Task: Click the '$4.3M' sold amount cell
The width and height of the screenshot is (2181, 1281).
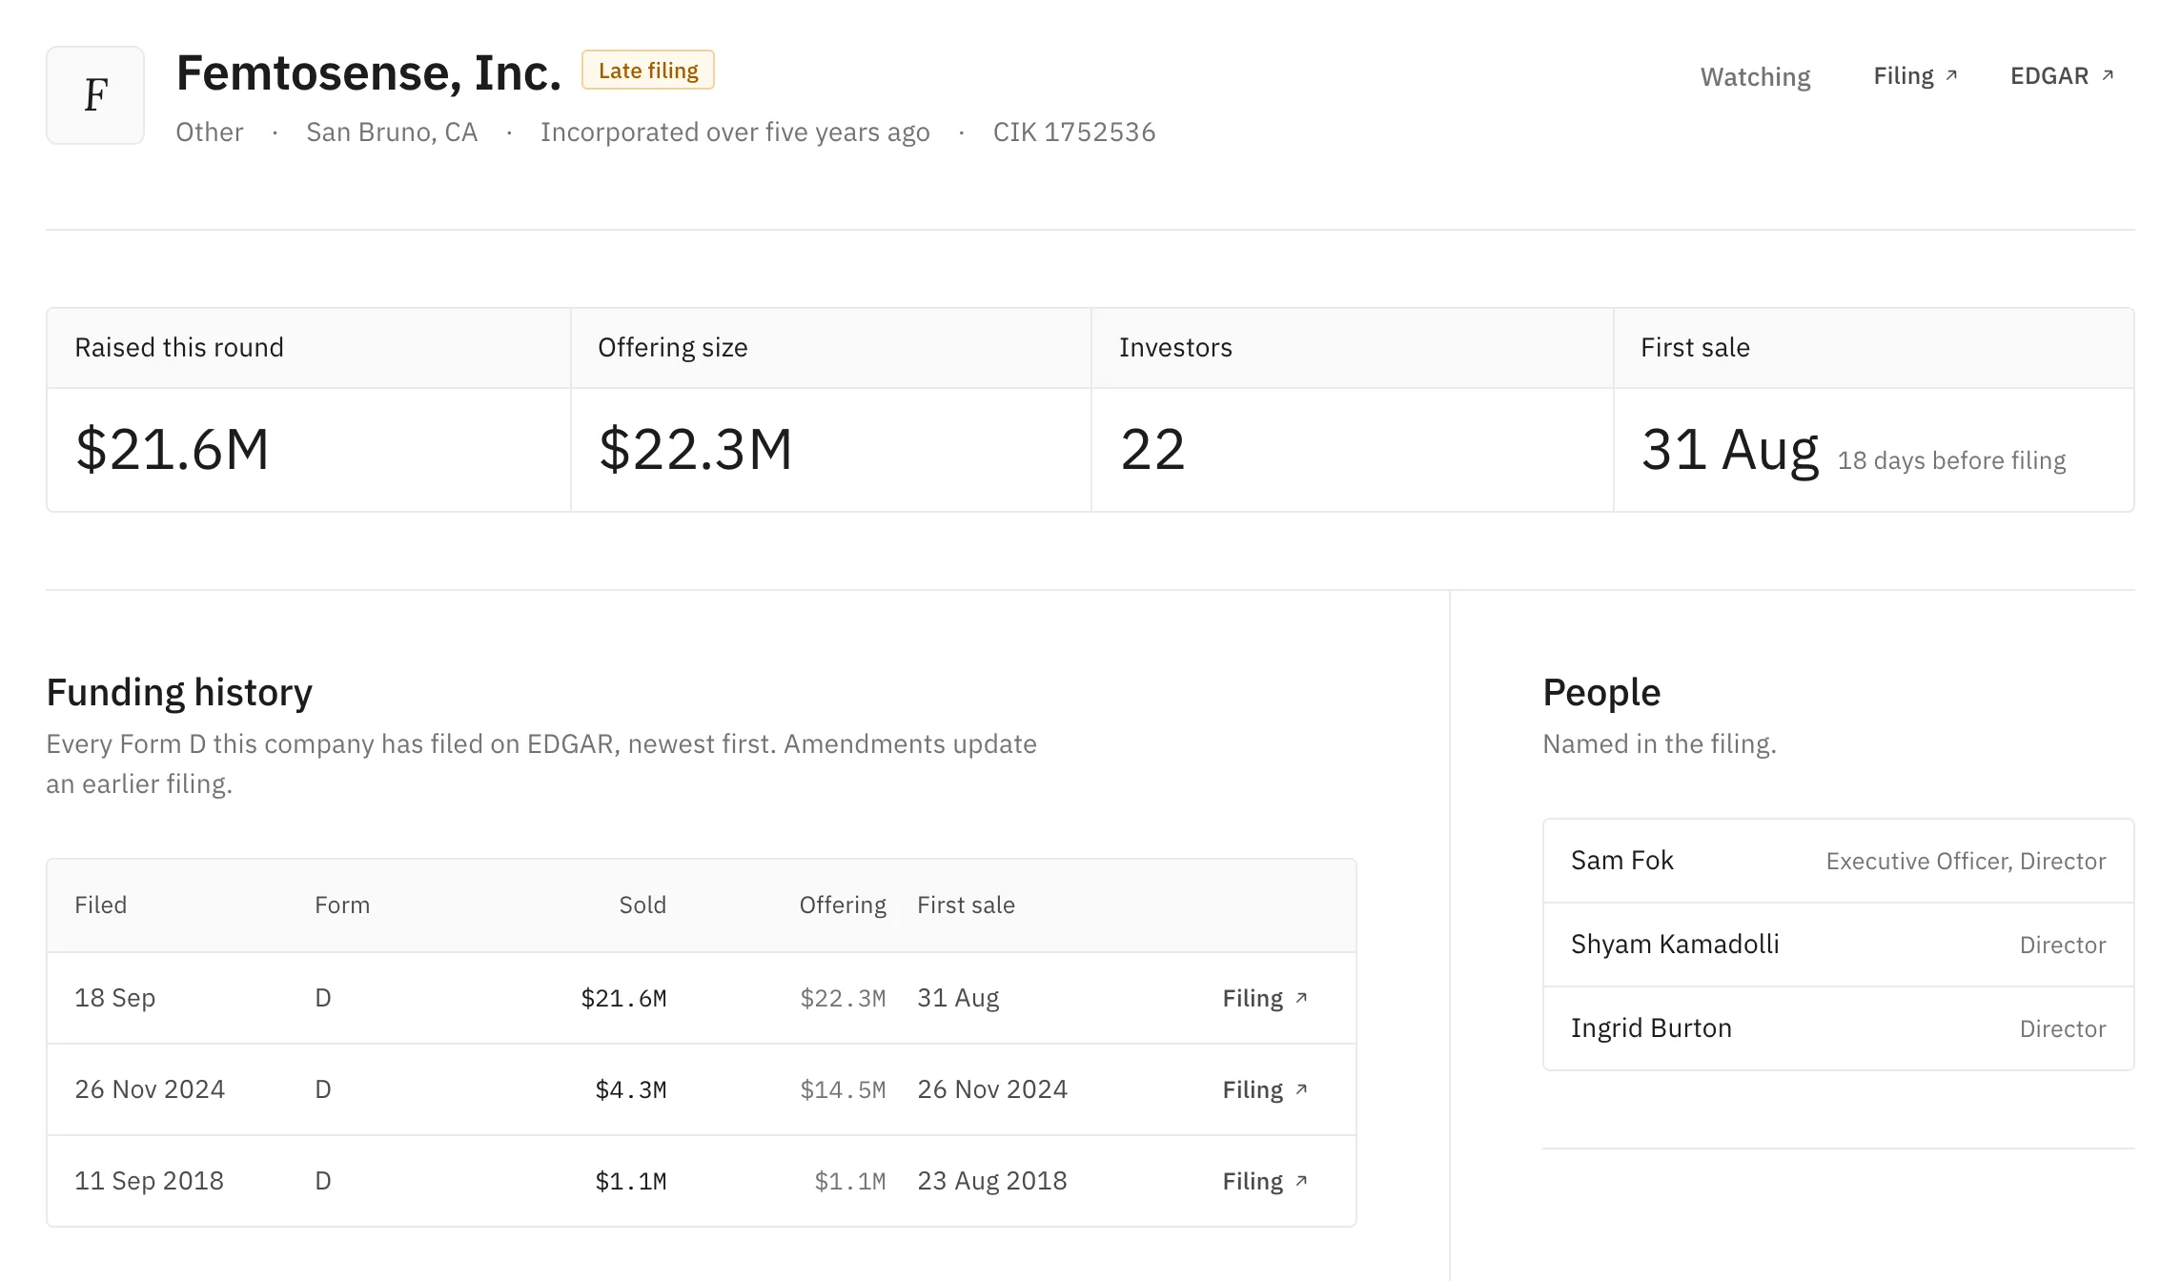Action: pos(631,1089)
